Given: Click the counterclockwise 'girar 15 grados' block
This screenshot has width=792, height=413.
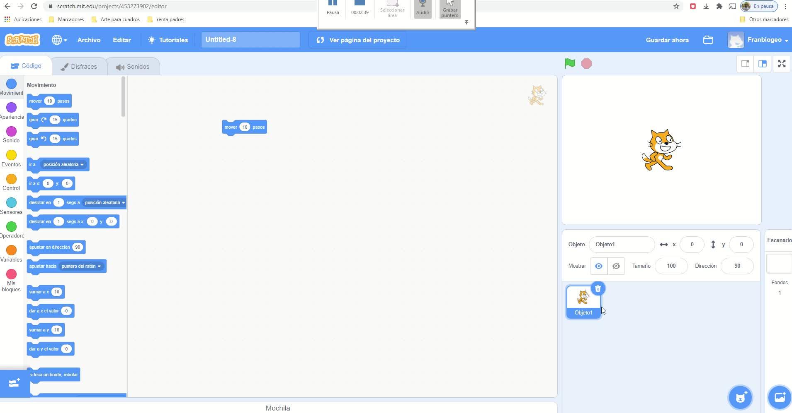Looking at the screenshot, I should [53, 139].
